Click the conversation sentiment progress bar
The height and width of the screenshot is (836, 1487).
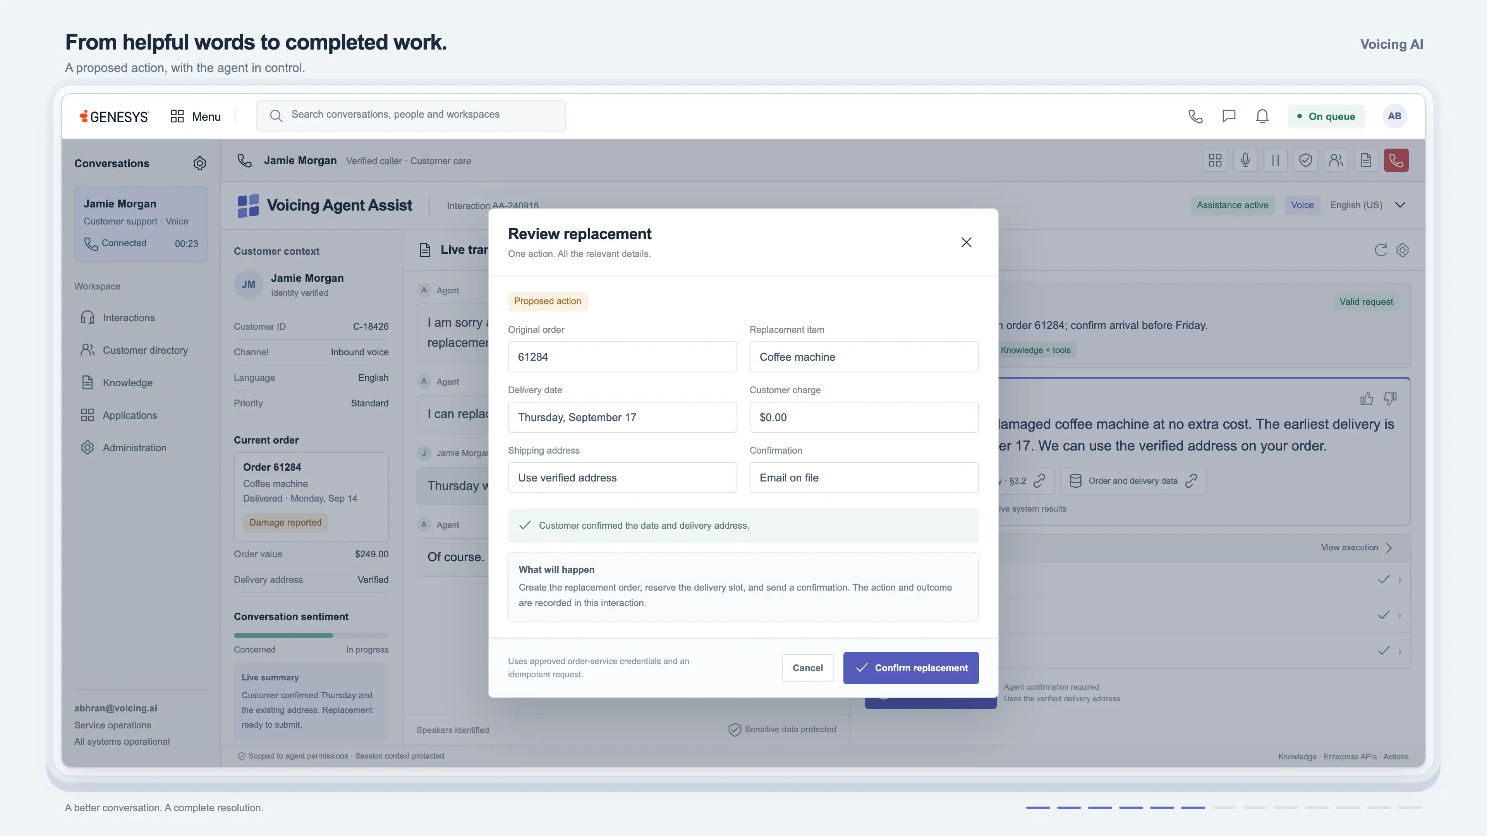point(311,635)
